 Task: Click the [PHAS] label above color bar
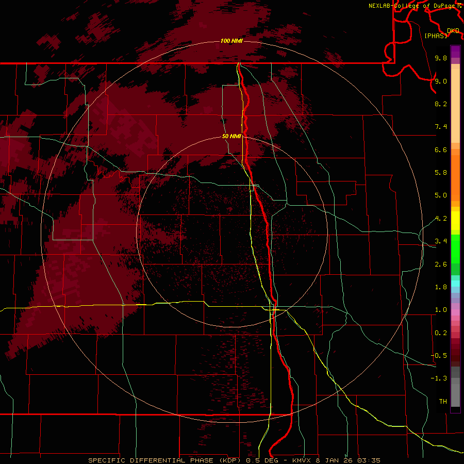(x=436, y=36)
